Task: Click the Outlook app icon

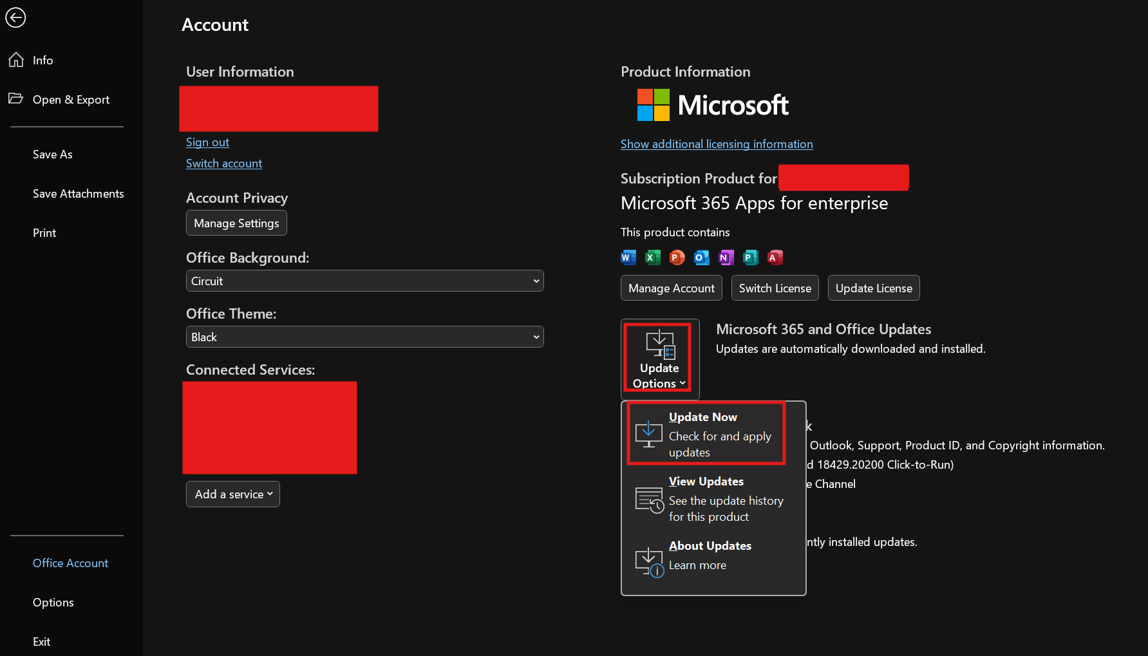Action: 702,258
